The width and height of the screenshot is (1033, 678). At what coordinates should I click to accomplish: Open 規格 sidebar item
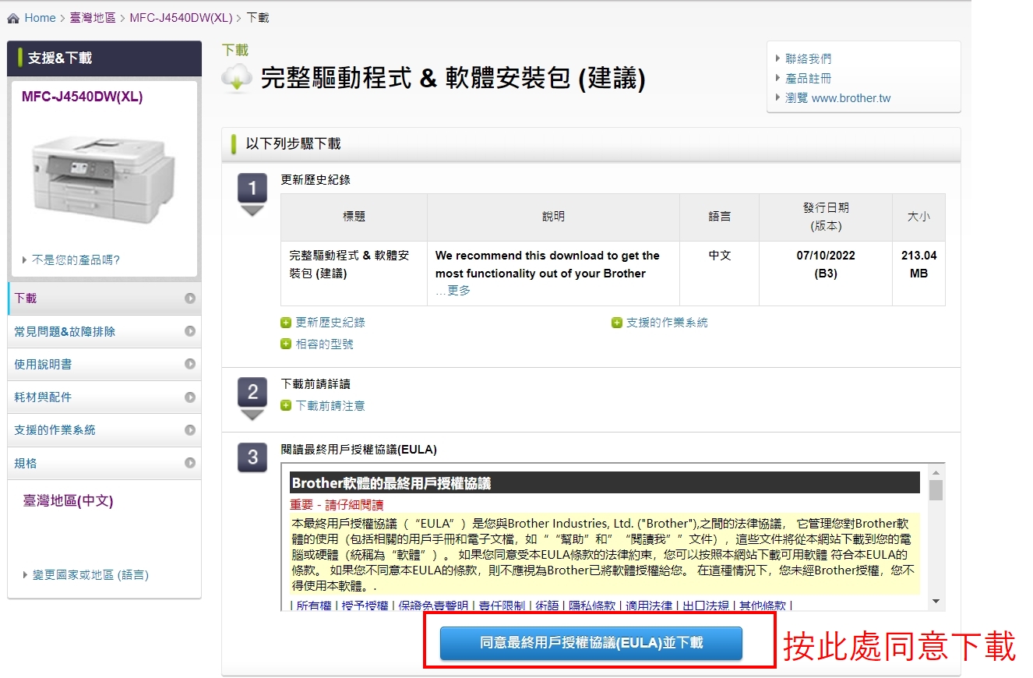(x=104, y=463)
